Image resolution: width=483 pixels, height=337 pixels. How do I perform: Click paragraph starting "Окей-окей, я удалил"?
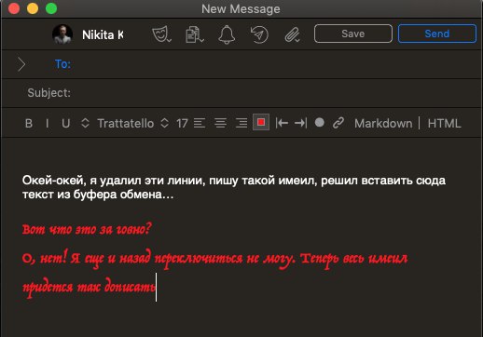coord(234,187)
